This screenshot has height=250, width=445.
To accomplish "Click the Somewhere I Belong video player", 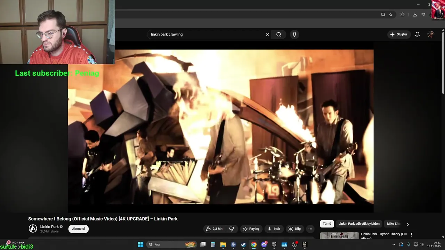I will coord(221,127).
